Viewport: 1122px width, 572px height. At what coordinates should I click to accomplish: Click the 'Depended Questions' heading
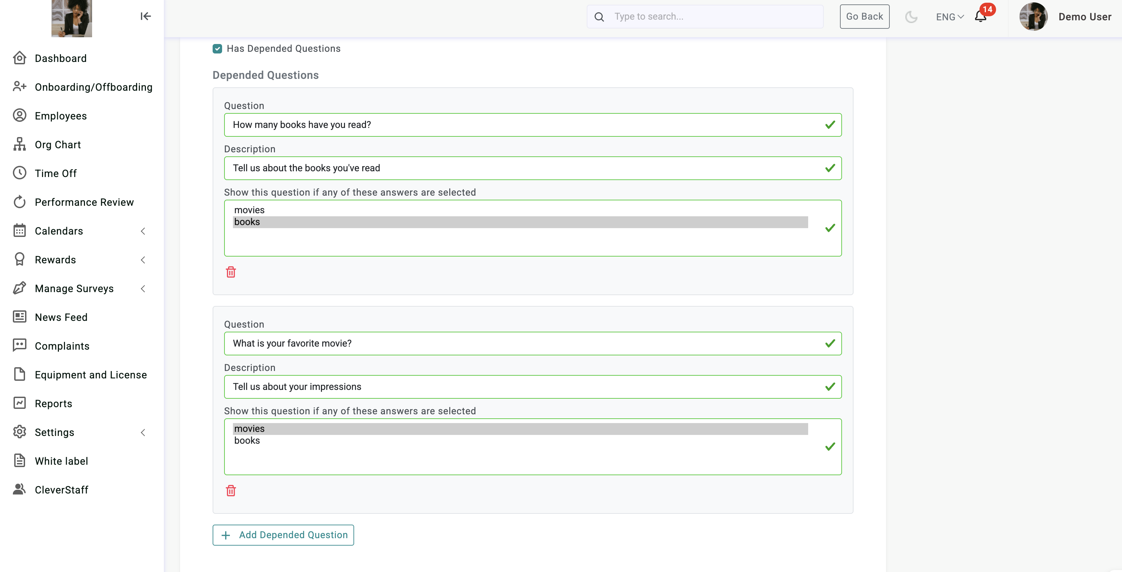pyautogui.click(x=265, y=75)
